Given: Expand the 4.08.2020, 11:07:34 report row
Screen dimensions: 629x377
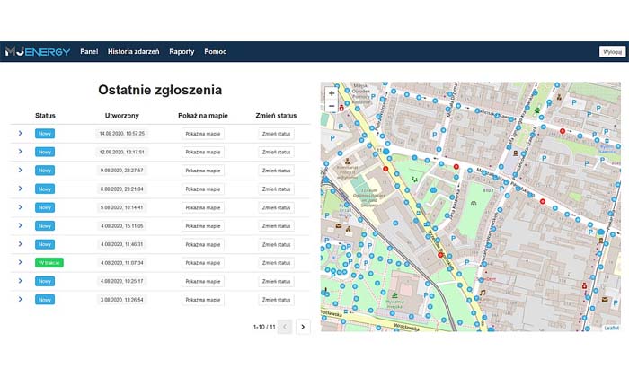Looking at the screenshot, I should (x=20, y=262).
